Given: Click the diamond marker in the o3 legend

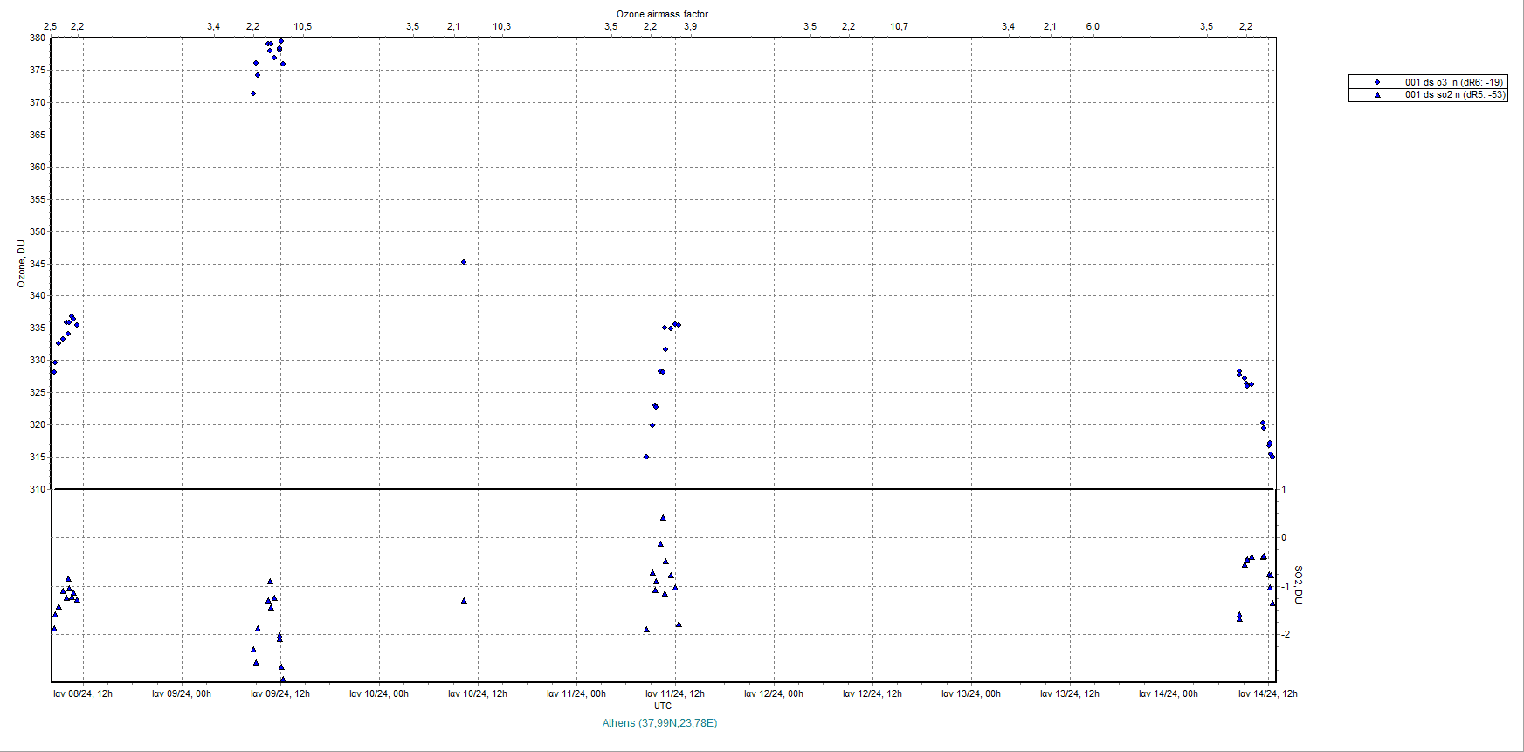Looking at the screenshot, I should point(1377,82).
